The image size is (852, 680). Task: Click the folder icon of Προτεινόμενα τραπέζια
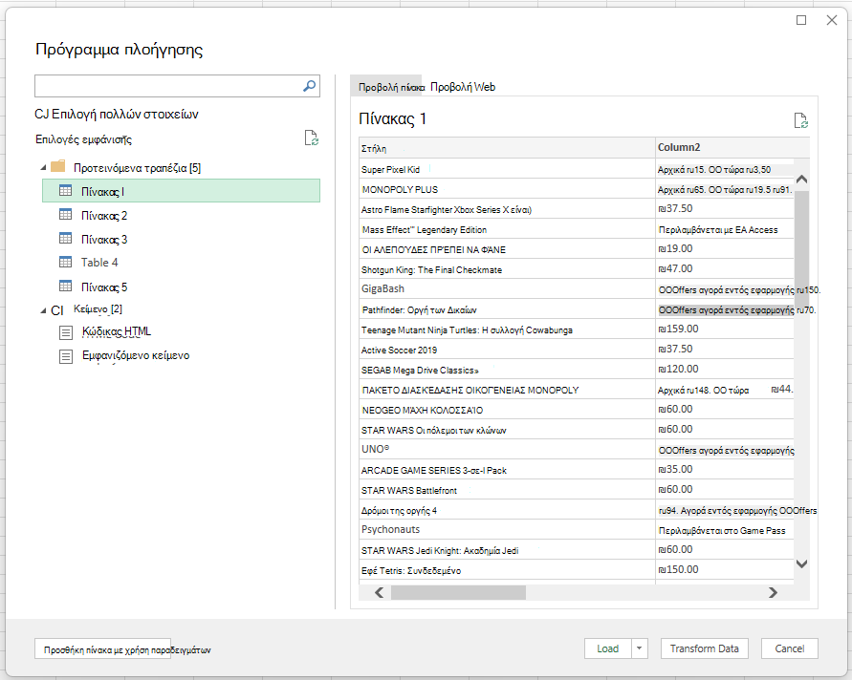tap(57, 166)
